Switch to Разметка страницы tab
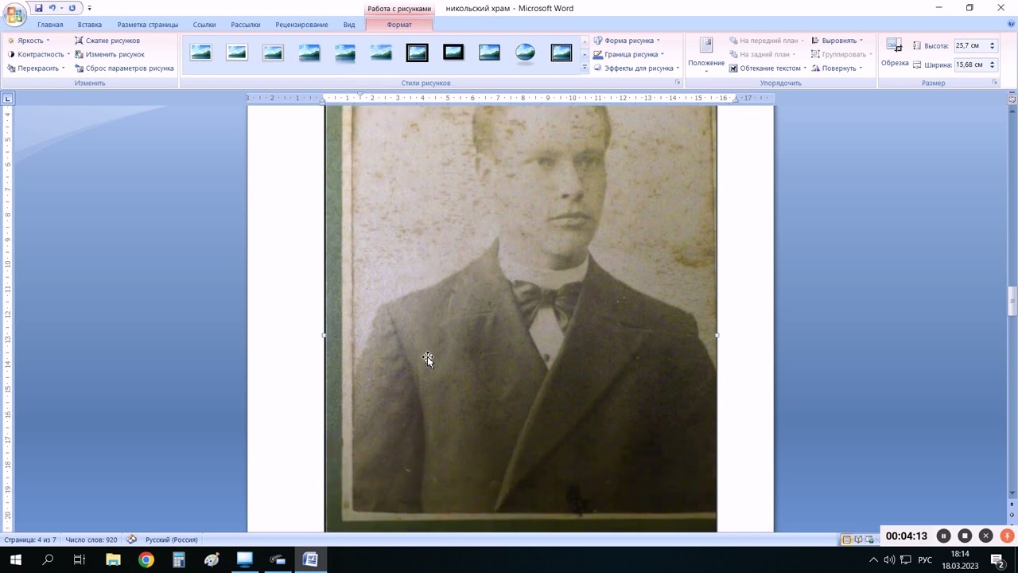 148,25
